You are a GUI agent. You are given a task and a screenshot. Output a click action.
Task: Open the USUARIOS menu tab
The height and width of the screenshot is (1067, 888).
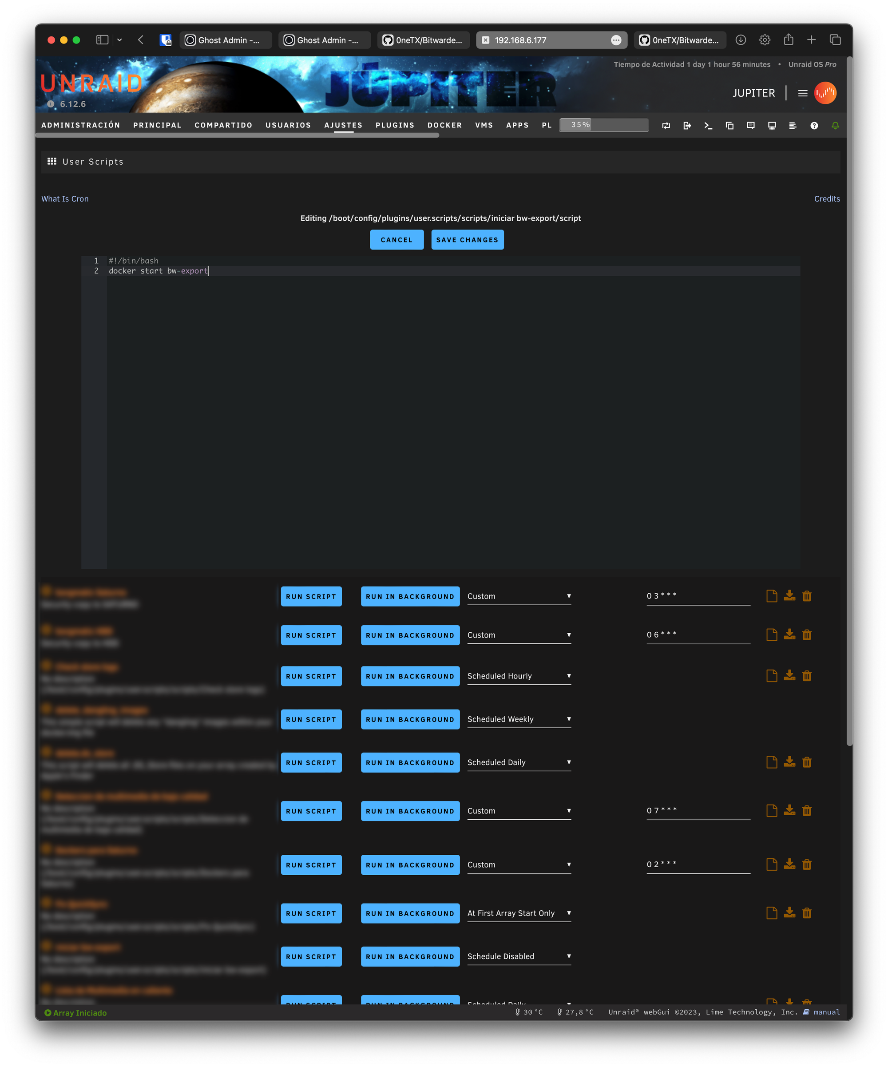coord(288,125)
